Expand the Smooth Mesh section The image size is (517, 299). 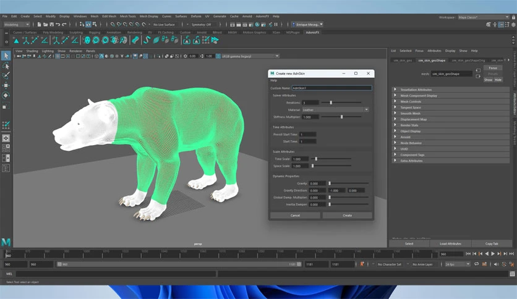tap(450, 113)
